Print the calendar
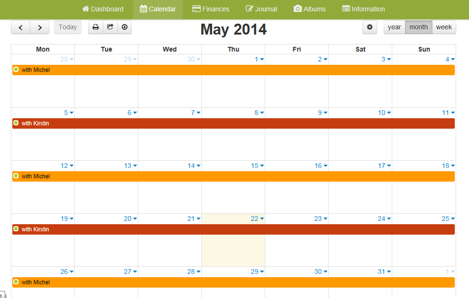 (96, 27)
